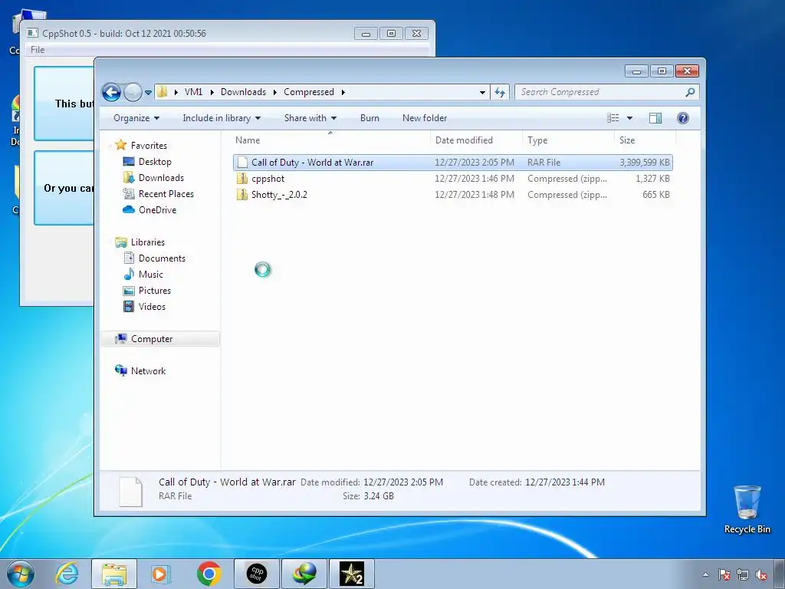
Task: Sort by the Size column header
Action: (645, 140)
